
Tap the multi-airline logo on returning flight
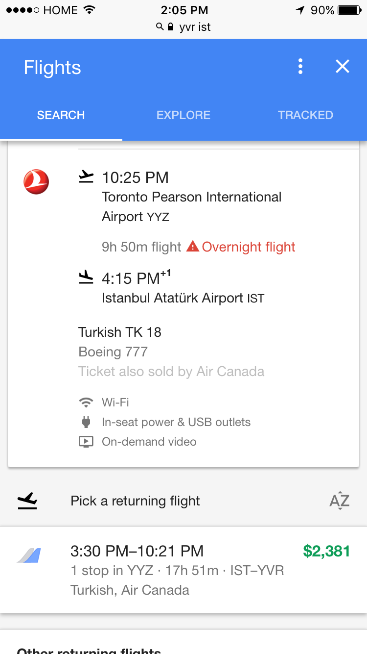click(29, 555)
